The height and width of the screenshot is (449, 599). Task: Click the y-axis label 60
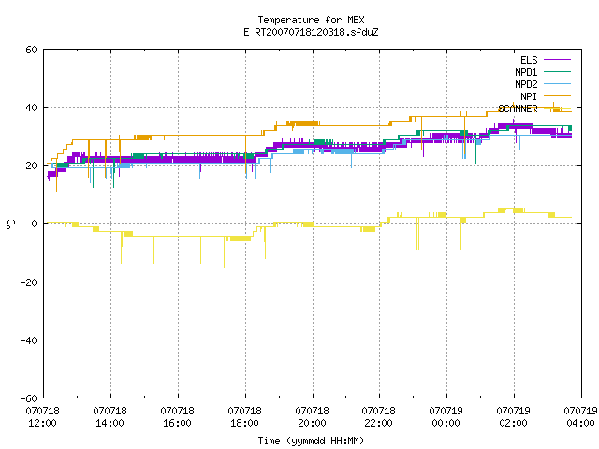coord(31,50)
